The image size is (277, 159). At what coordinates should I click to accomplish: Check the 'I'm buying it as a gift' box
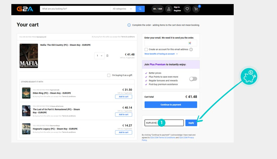click(x=109, y=75)
